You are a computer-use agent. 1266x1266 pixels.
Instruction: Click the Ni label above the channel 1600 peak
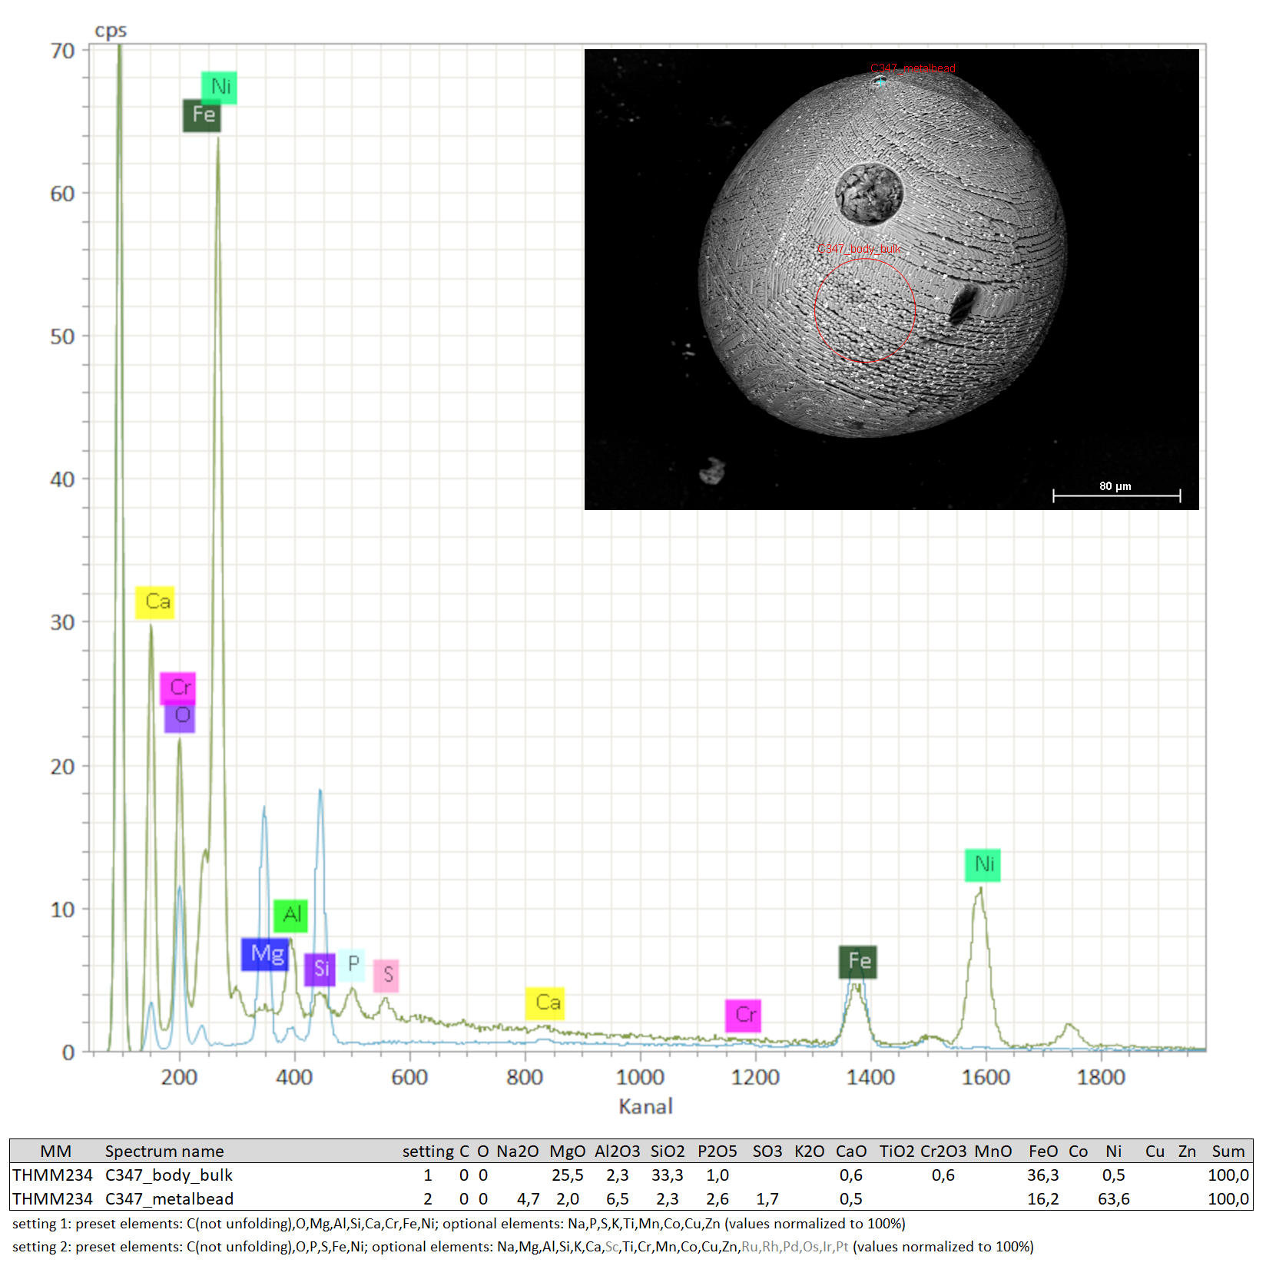coord(983,865)
